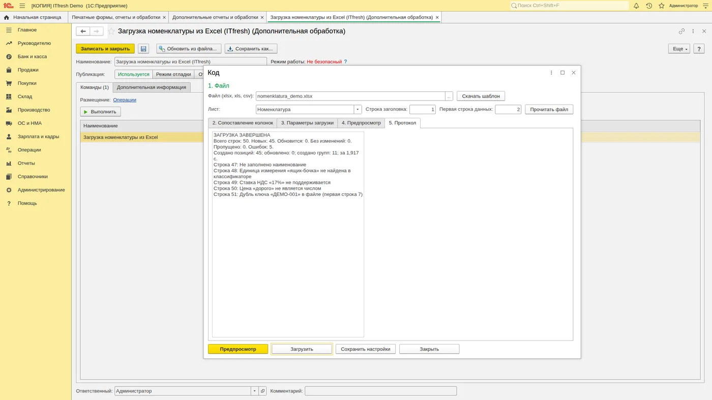Image resolution: width=712 pixels, height=400 pixels.
Task: Click Записать и закрыть button
Action: pos(105,49)
